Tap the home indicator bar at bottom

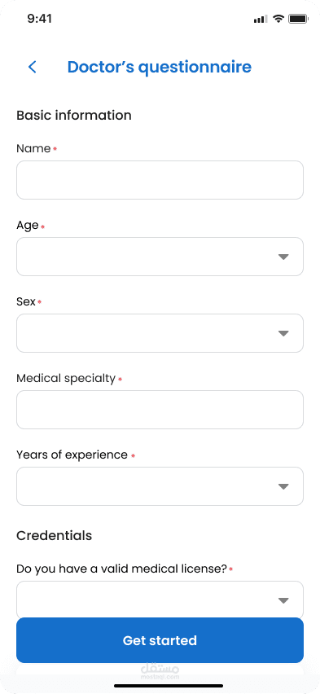tap(169, 686)
